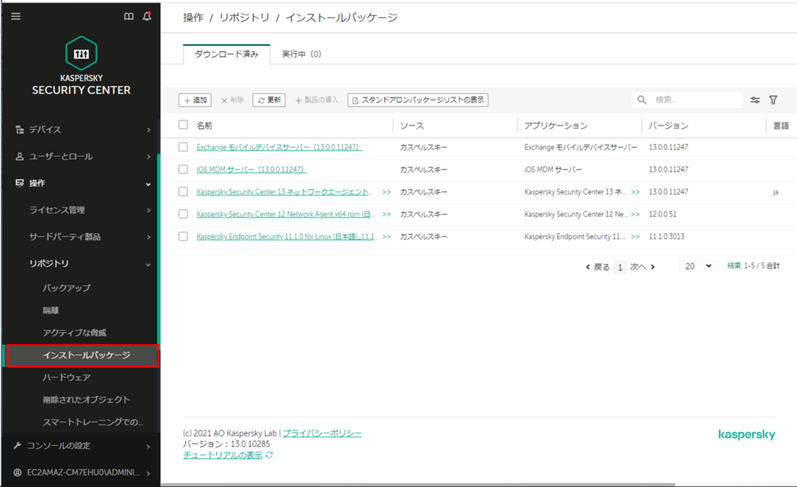
Task: Click the デバイス sidebar icon
Action: click(x=19, y=130)
